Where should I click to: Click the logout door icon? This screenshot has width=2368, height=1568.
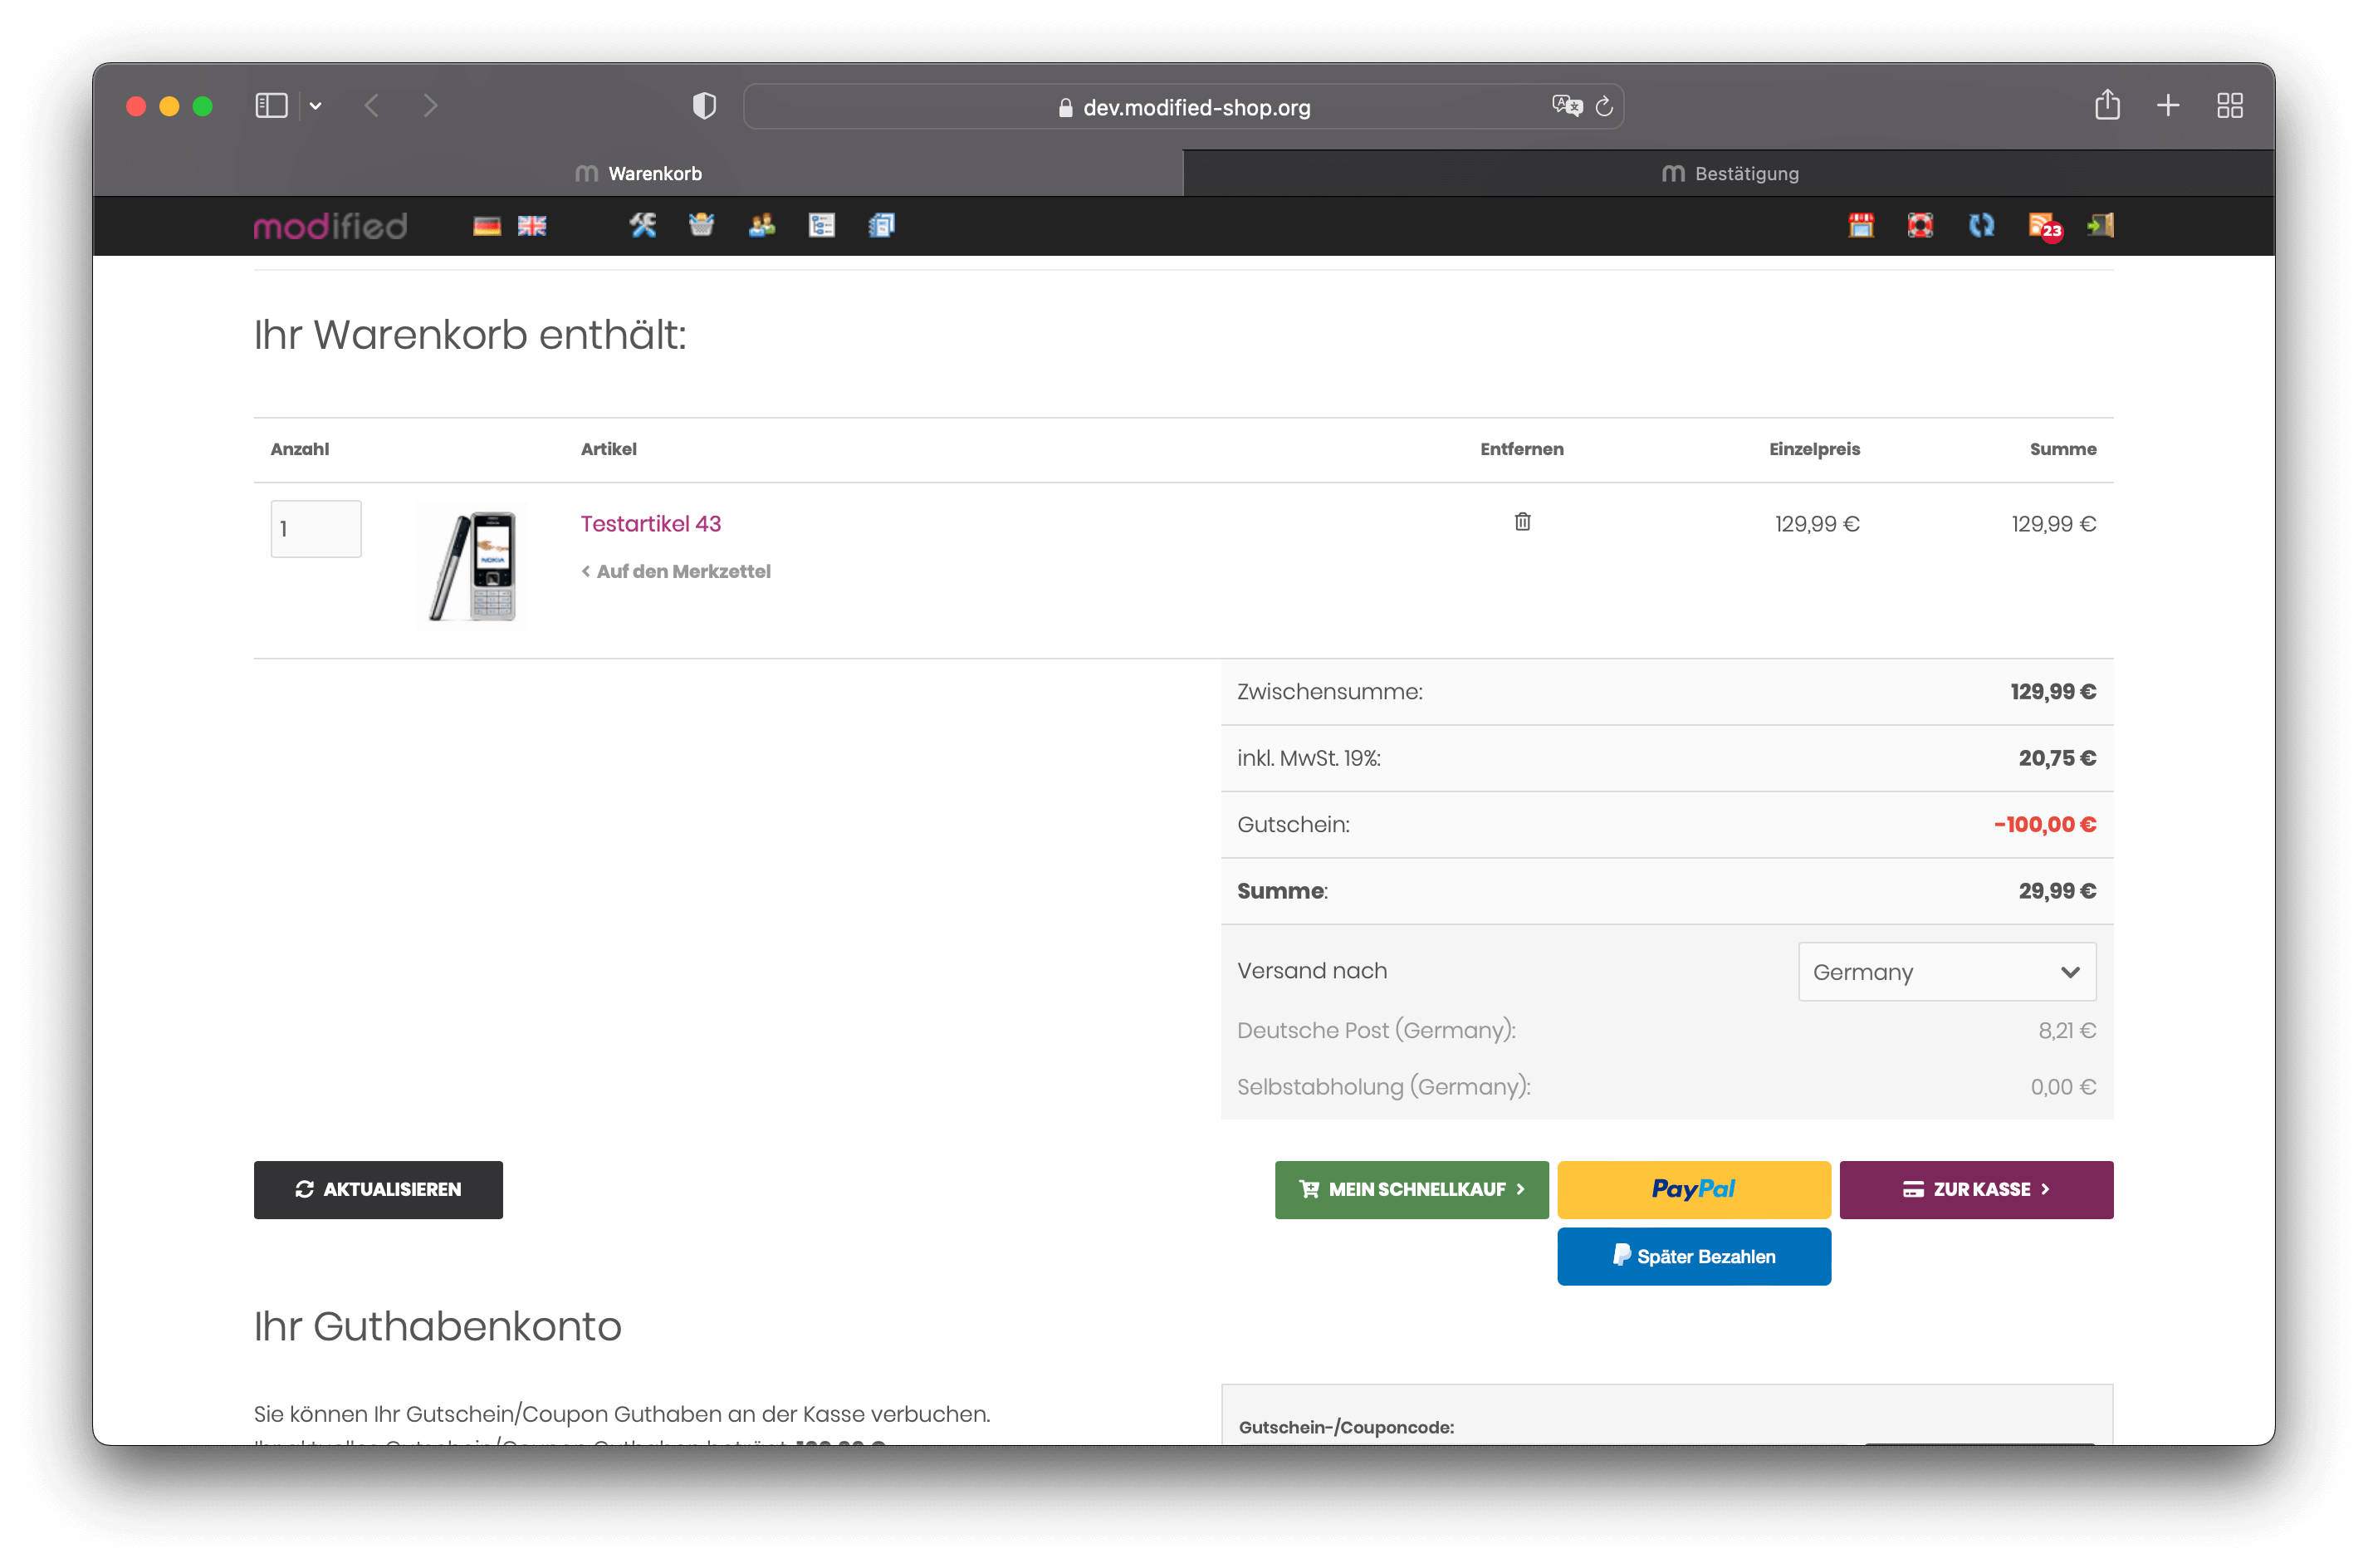pyautogui.click(x=2100, y=226)
